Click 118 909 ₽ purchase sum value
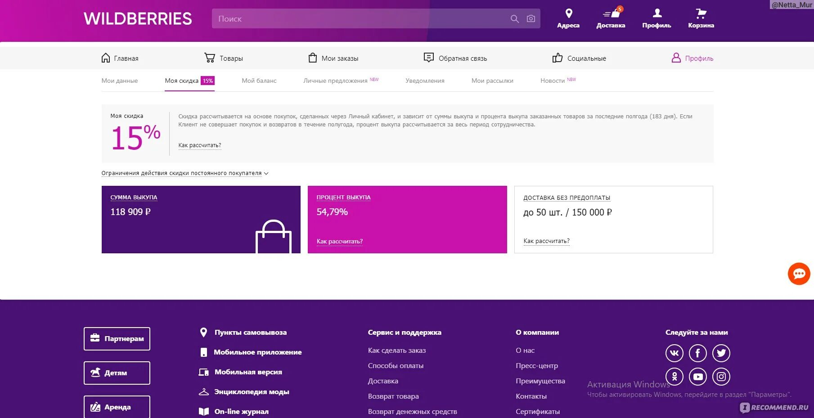The image size is (814, 418). 130,212
